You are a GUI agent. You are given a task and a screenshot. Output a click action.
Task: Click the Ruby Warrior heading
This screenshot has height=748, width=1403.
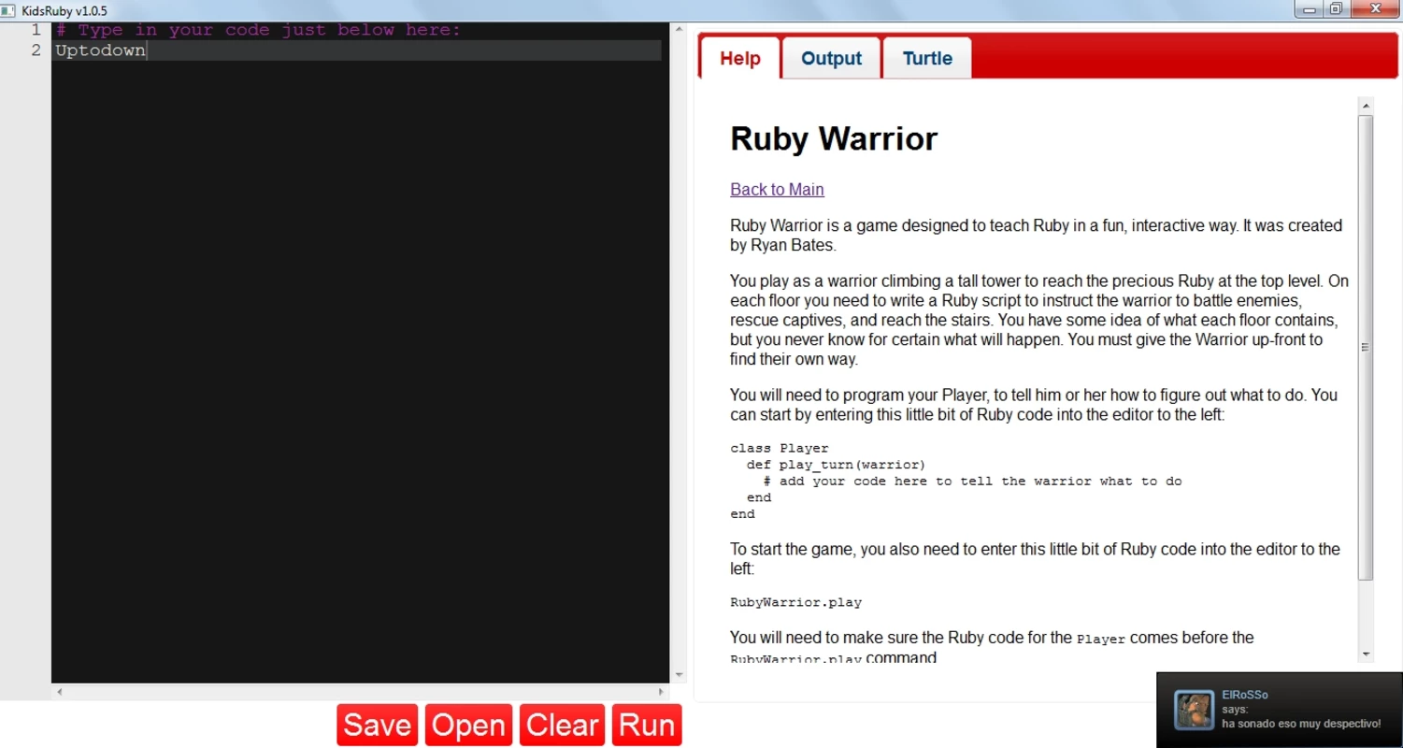coord(833,138)
